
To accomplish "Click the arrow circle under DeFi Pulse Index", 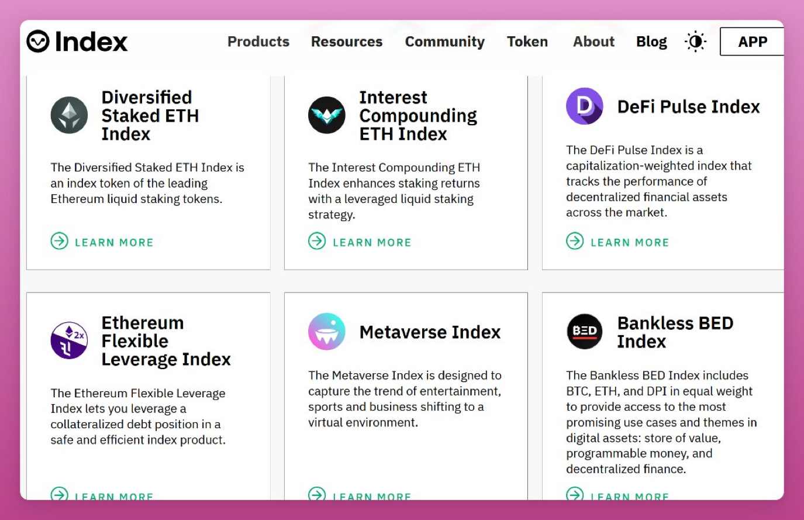I will pos(575,241).
